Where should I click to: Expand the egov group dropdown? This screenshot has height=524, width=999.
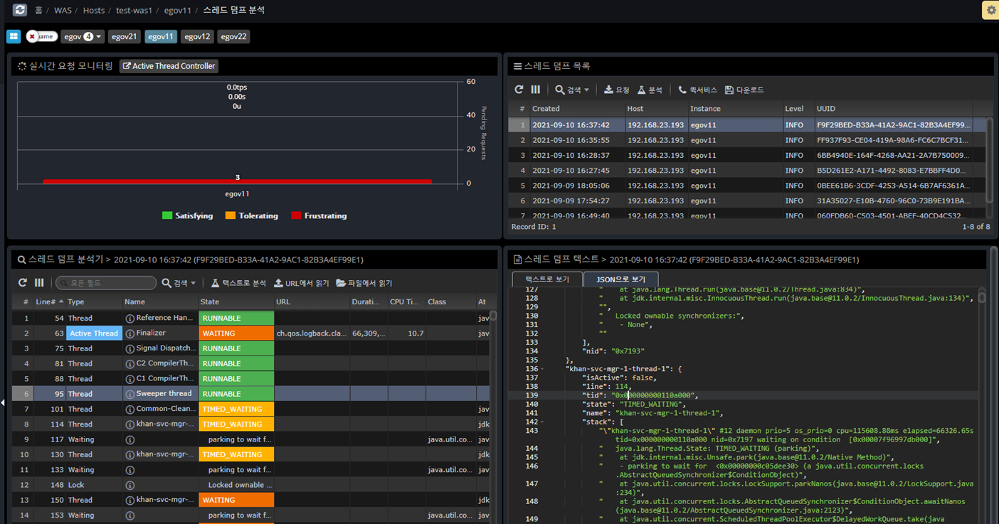pos(83,36)
